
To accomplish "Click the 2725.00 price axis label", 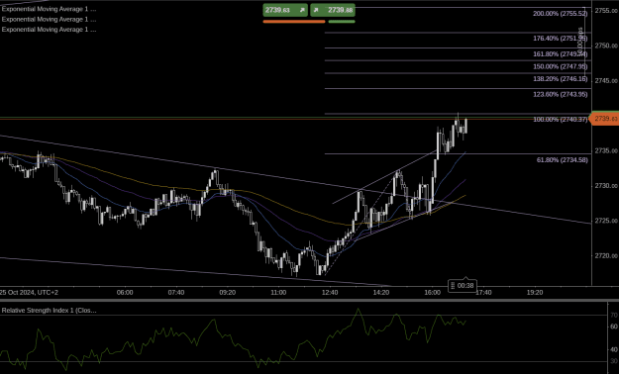I will click(606, 221).
